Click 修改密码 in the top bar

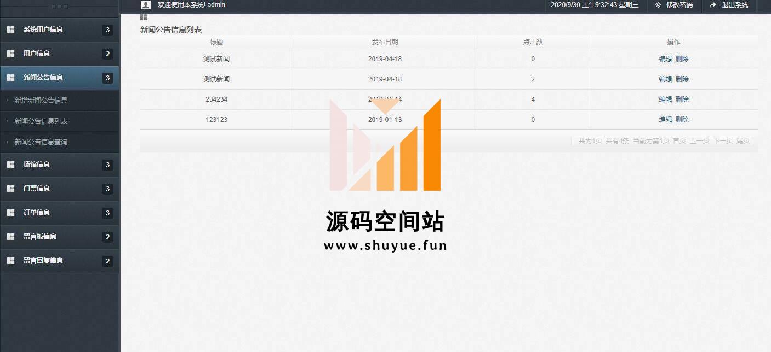[679, 5]
